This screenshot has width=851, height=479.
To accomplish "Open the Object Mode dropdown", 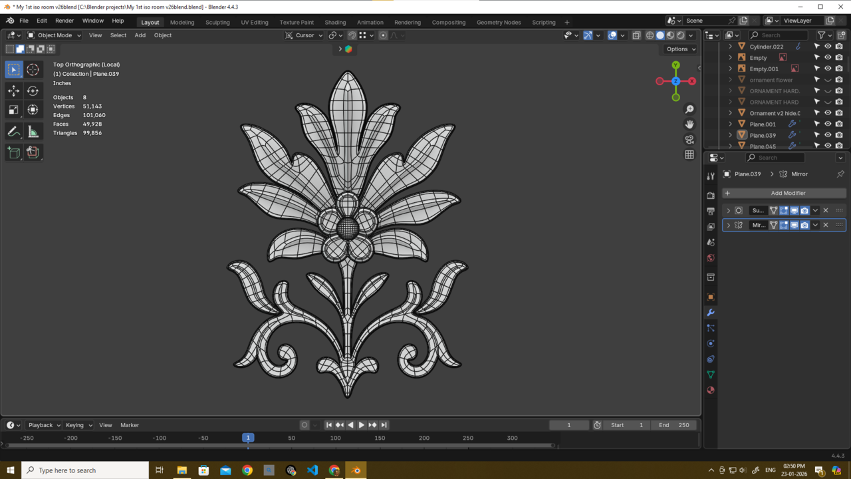I will click(54, 35).
